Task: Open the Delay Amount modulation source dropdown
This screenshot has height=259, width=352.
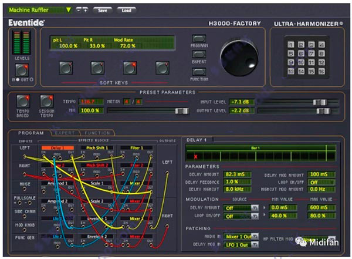Action: pos(241,208)
